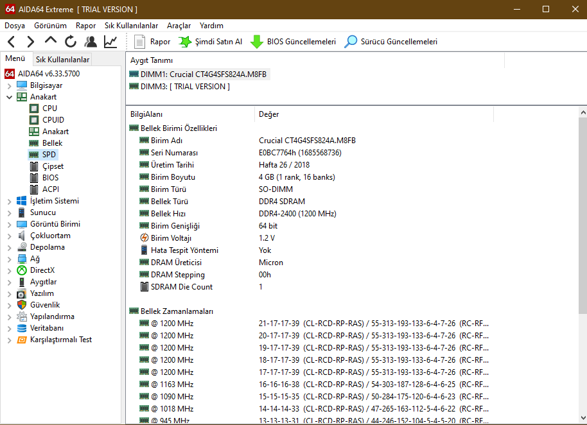The height and width of the screenshot is (425, 587).
Task: Go up one level with up arrow
Action: point(51,40)
